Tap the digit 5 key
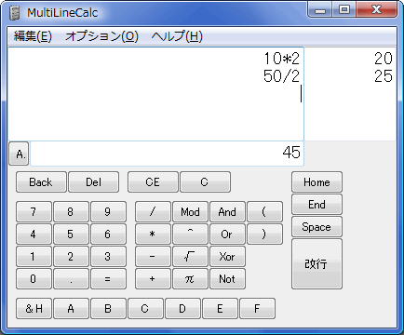The width and height of the screenshot is (404, 335). pos(71,234)
